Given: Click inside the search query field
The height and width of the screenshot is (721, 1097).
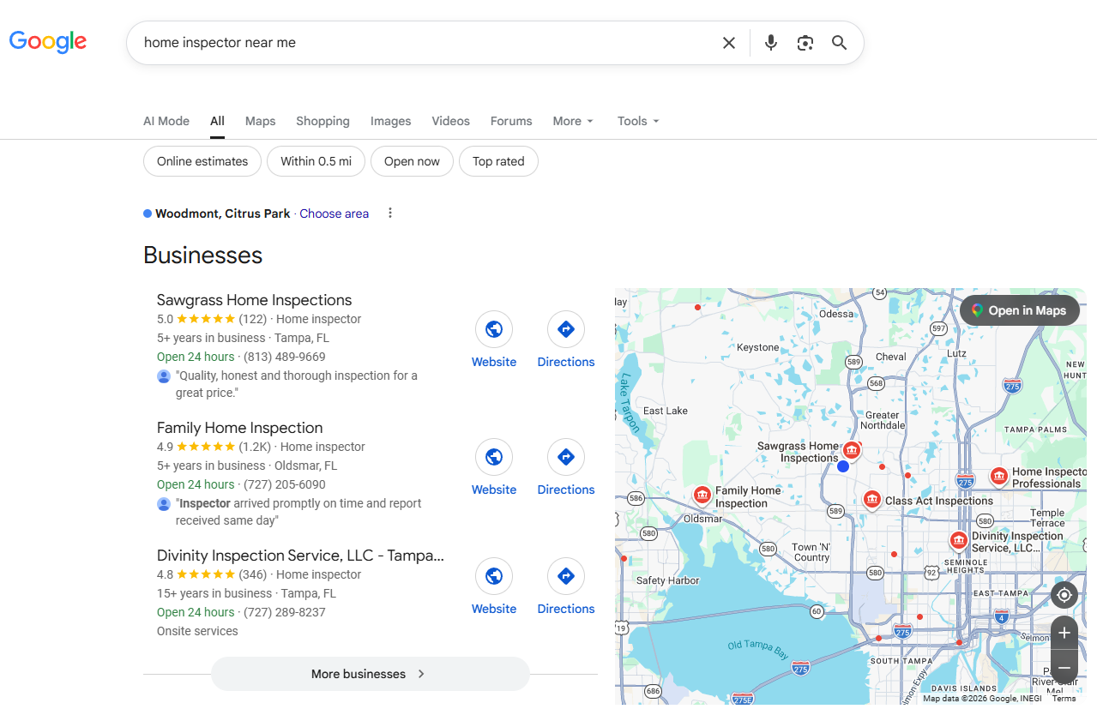Looking at the screenshot, I should [x=425, y=43].
